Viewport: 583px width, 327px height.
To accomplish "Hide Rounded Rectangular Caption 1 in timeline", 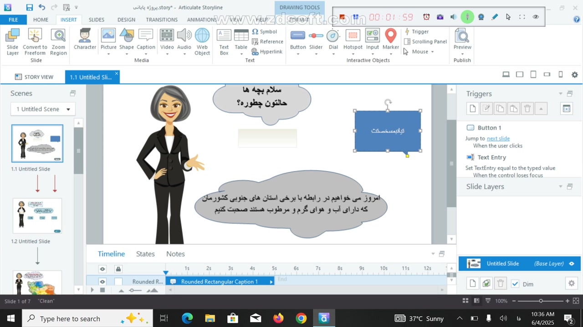I will click(102, 282).
